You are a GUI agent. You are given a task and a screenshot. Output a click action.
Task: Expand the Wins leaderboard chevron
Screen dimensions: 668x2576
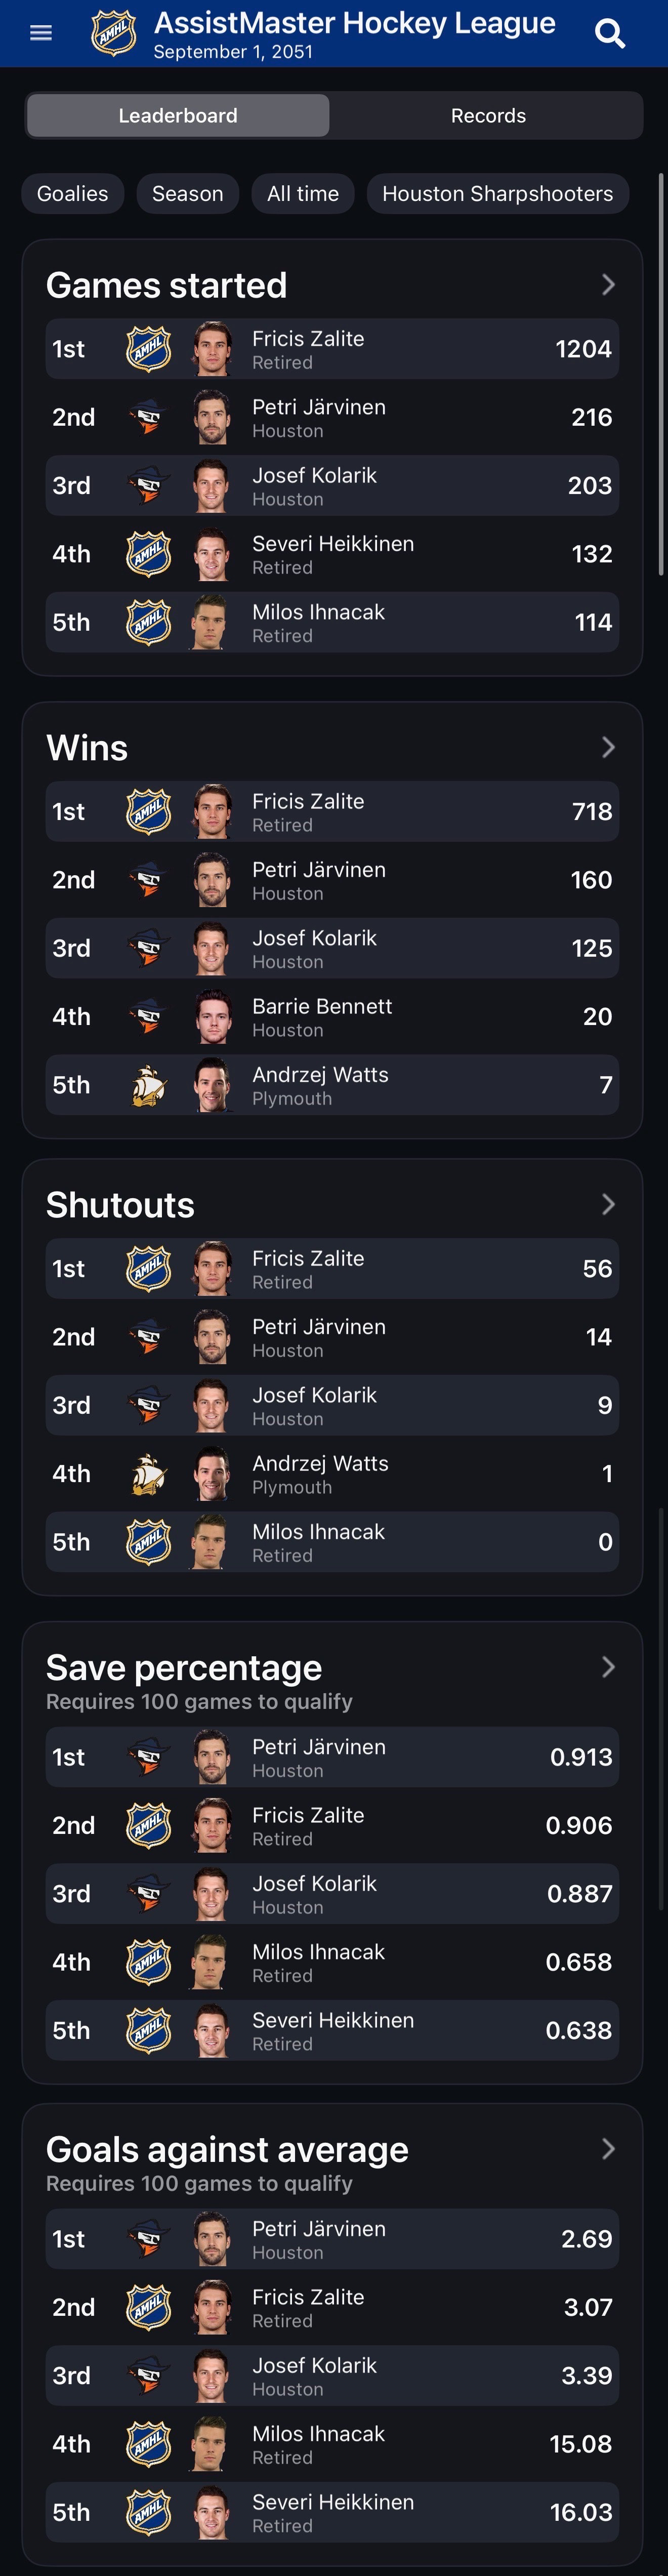coord(608,747)
